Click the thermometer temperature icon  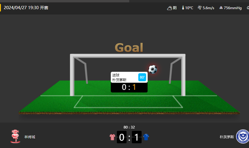(183, 8)
